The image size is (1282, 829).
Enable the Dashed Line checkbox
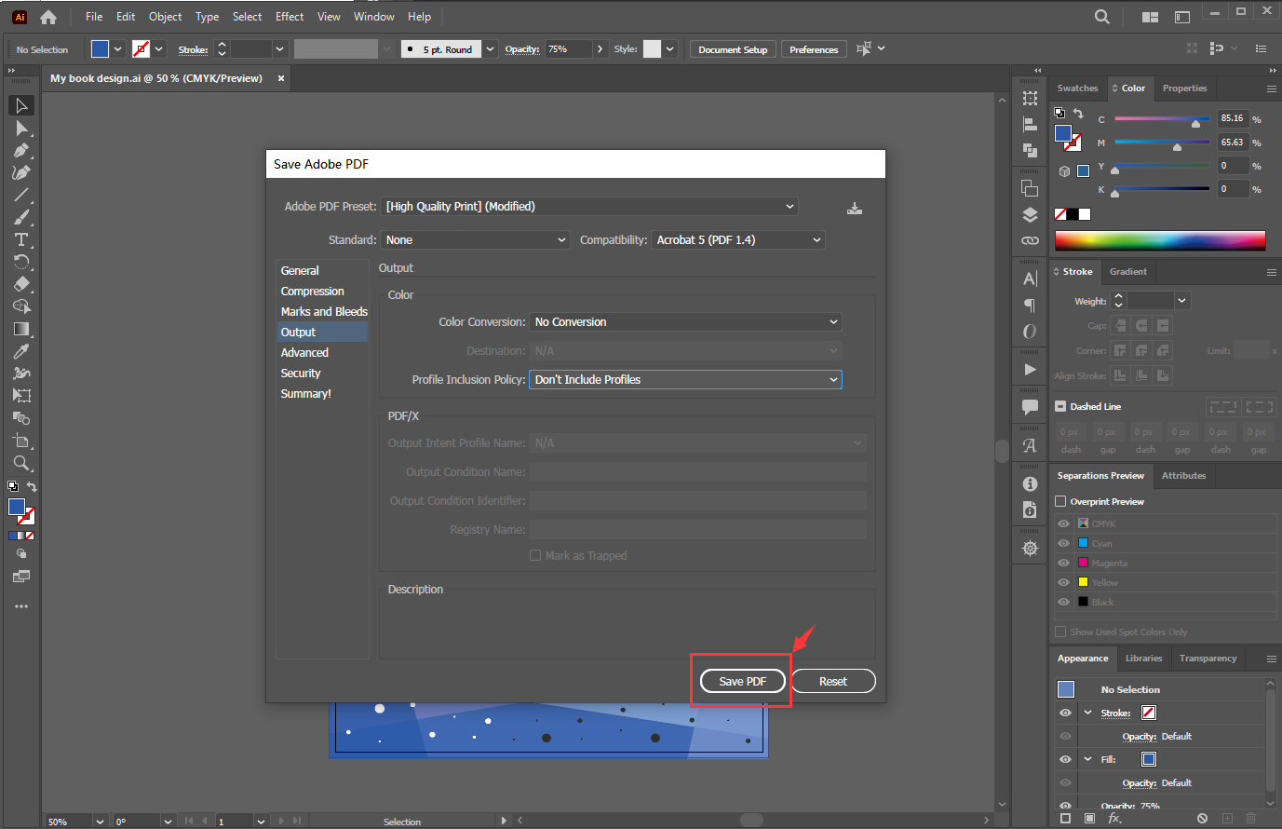tap(1060, 406)
